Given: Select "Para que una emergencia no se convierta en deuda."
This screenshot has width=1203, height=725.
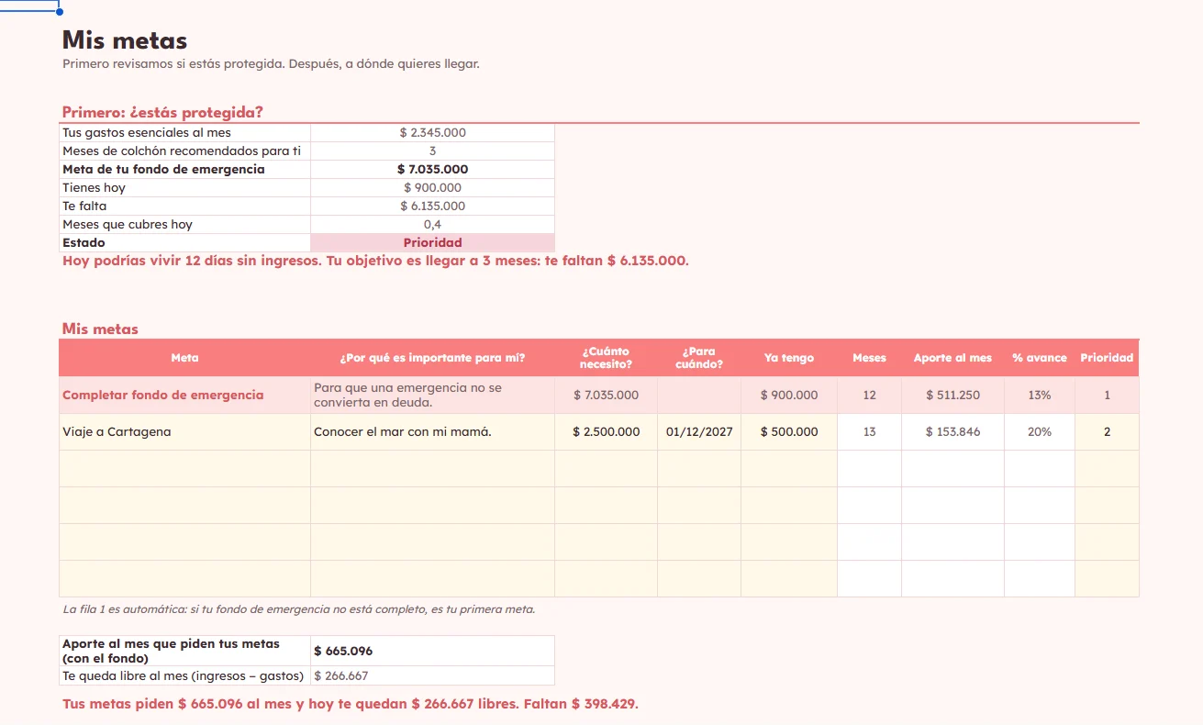Looking at the screenshot, I should [x=433, y=396].
